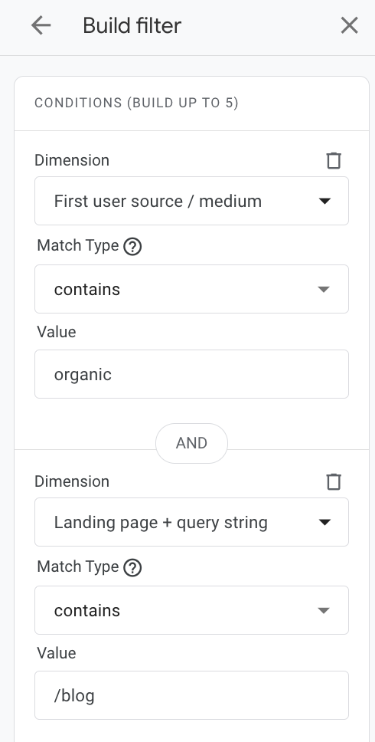
Task: Click the Value field containing organic
Action: point(192,374)
